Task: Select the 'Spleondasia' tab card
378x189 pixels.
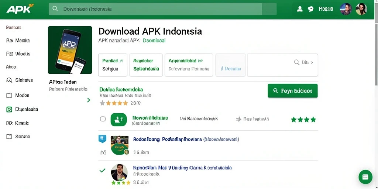Action: [x=146, y=65]
